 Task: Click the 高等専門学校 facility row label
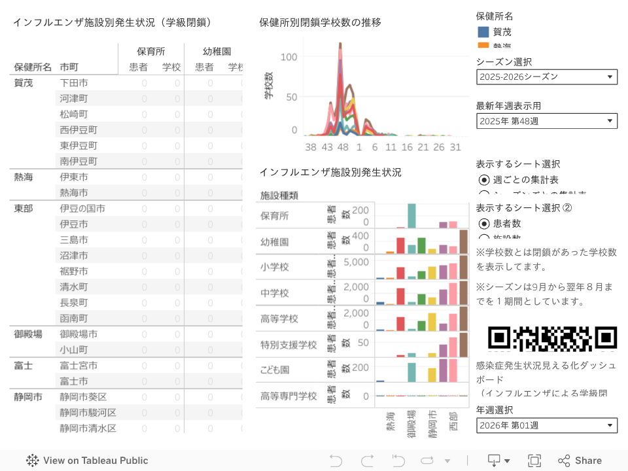[x=288, y=396]
